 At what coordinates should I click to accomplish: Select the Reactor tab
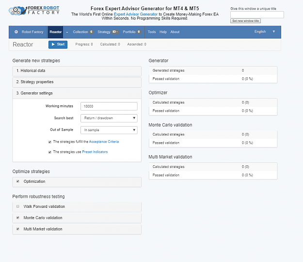click(55, 32)
